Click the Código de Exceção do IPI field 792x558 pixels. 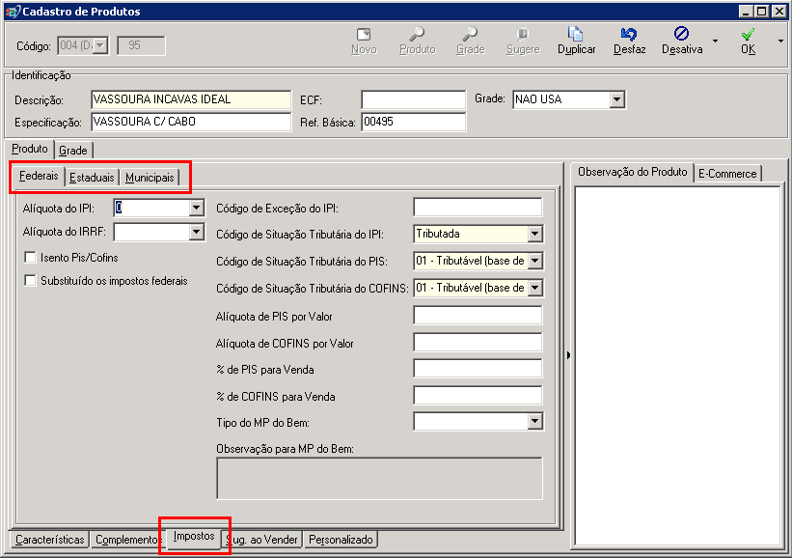click(x=478, y=208)
